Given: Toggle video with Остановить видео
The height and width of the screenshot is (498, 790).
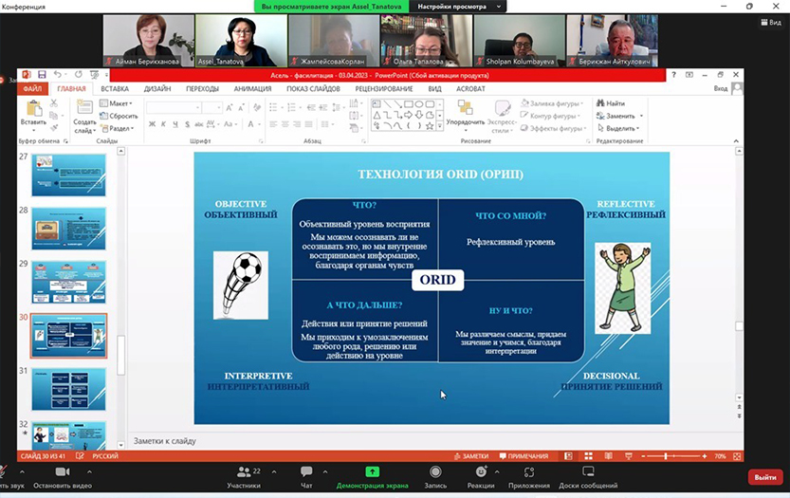Looking at the screenshot, I should tap(63, 471).
